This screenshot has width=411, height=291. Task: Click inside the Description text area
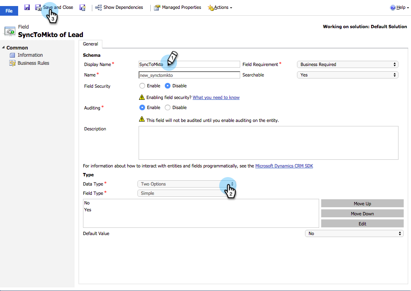(x=268, y=143)
